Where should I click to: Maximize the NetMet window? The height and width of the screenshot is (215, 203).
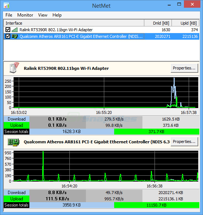click(179, 4)
